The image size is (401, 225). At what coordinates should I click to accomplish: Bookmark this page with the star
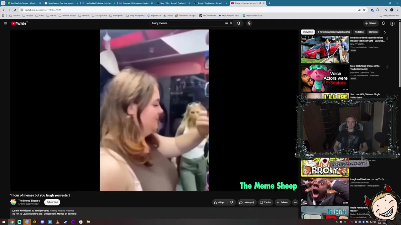(364, 10)
